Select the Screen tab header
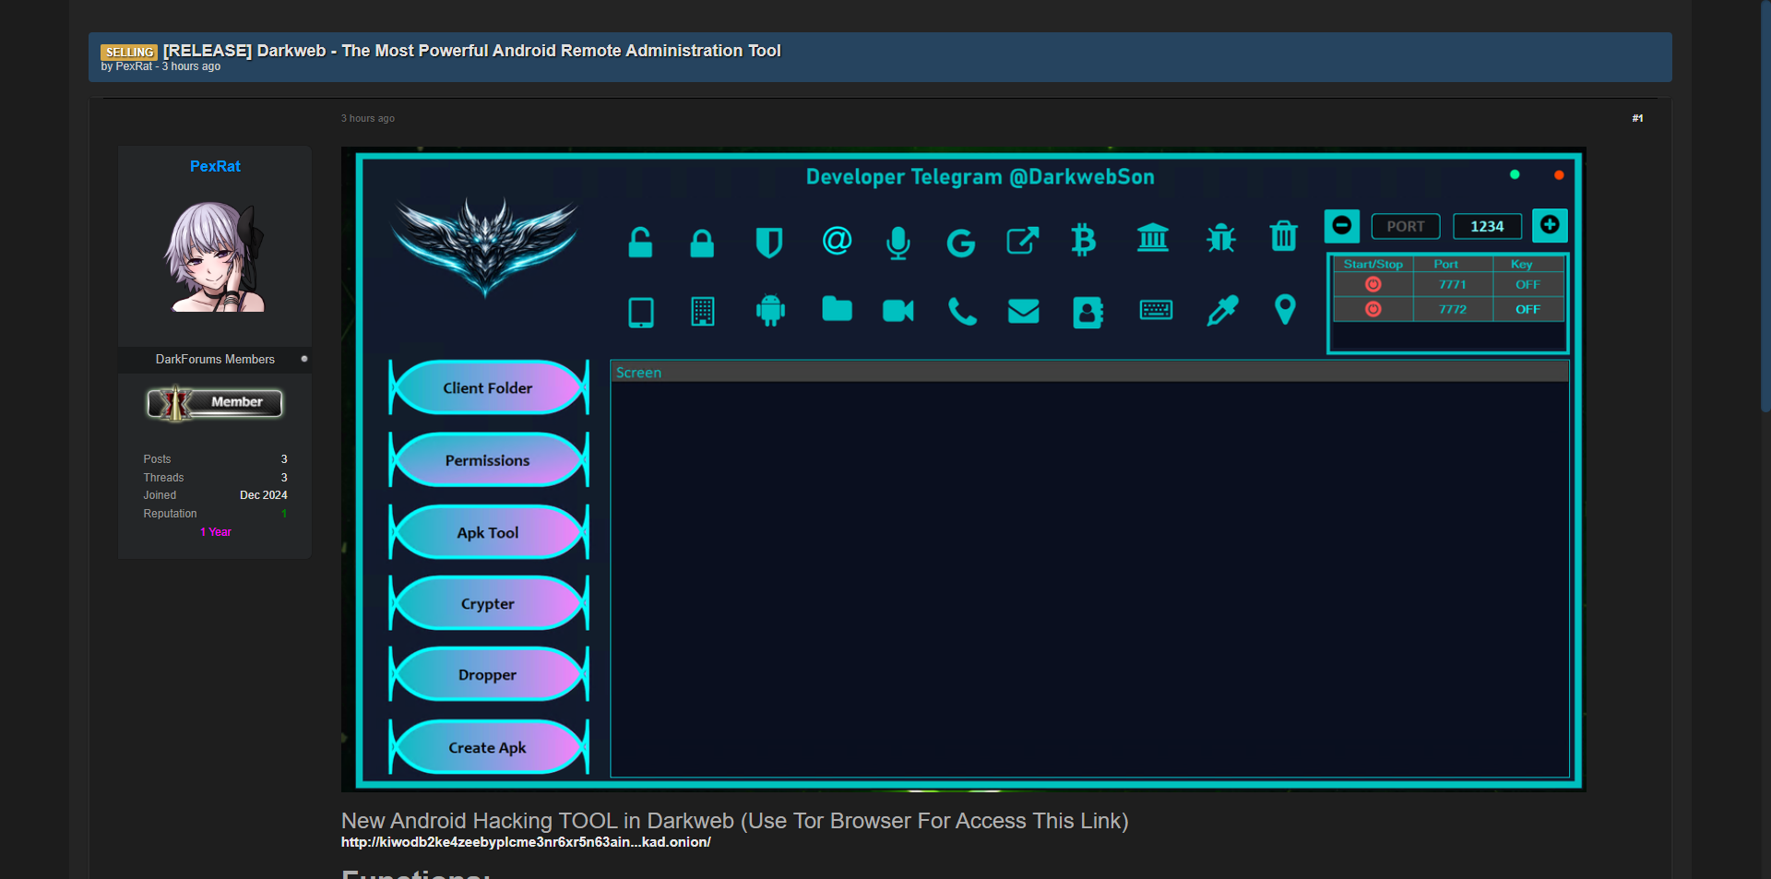The height and width of the screenshot is (879, 1771). tap(638, 373)
